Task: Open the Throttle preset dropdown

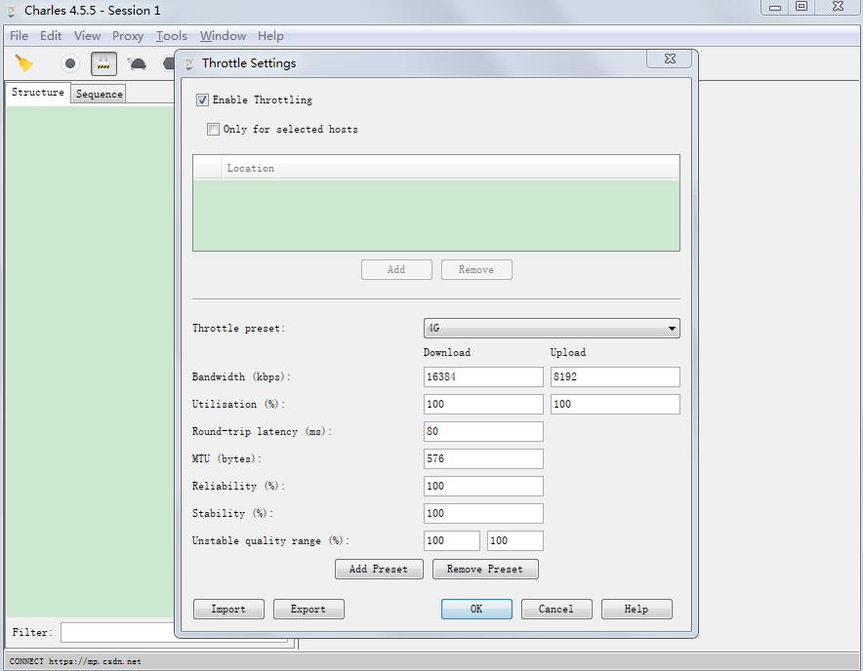Action: point(552,329)
